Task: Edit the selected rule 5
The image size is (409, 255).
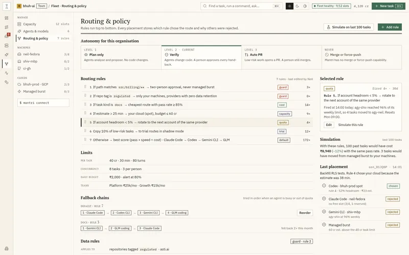Action: click(x=329, y=124)
